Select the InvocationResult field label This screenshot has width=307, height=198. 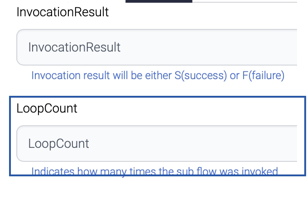62,12
